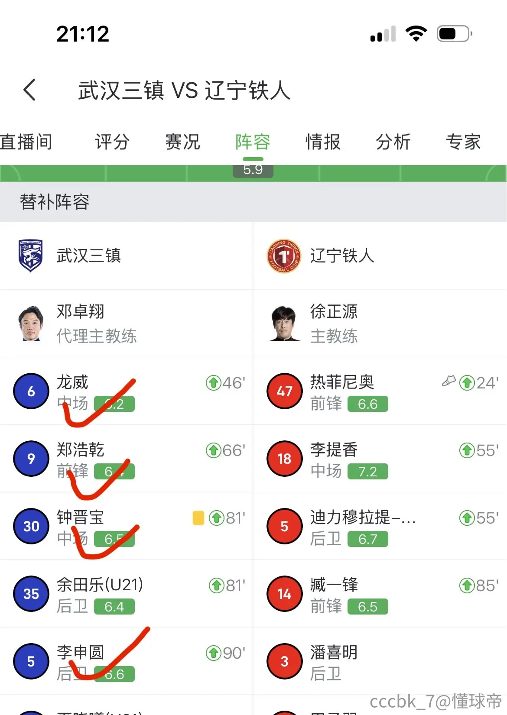
Task: Open player 潘喜明 details
Action: [380, 661]
